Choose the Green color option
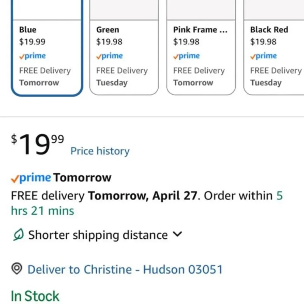 (124, 47)
